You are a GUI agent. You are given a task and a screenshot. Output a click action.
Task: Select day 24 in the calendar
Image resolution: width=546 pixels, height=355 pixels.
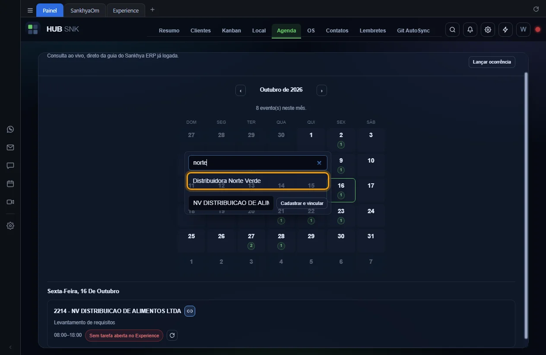click(371, 215)
